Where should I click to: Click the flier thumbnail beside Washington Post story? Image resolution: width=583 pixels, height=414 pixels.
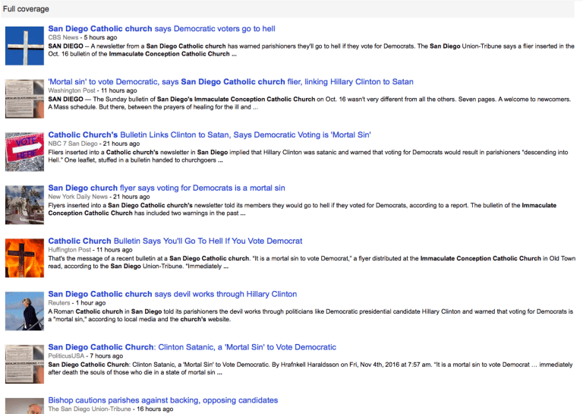24,99
